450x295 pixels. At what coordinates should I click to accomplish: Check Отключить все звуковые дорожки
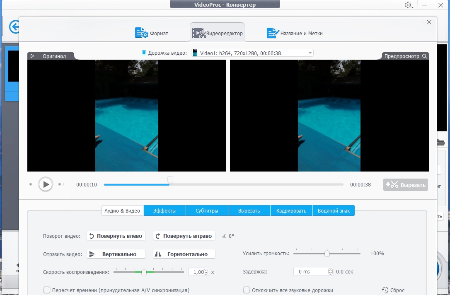point(247,290)
